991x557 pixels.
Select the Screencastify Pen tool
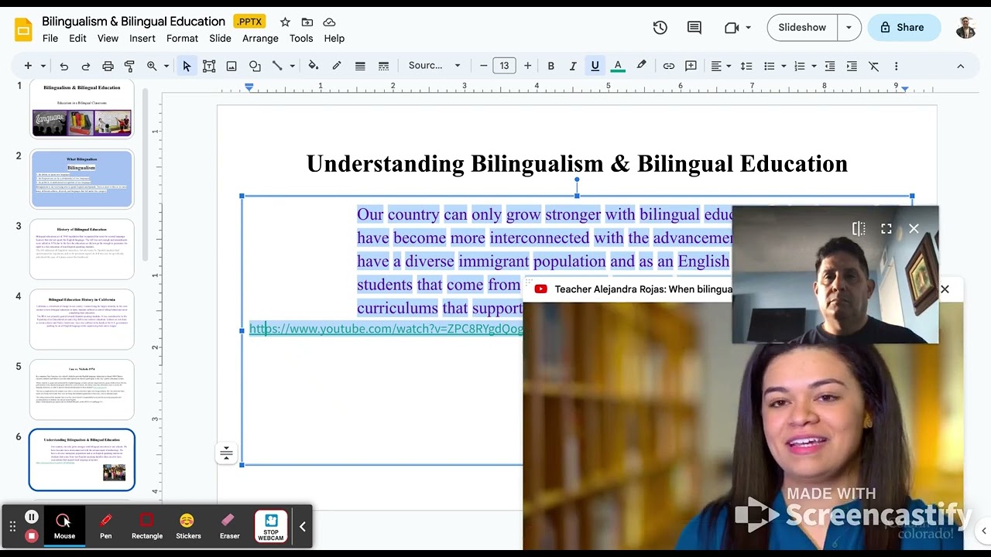[106, 525]
